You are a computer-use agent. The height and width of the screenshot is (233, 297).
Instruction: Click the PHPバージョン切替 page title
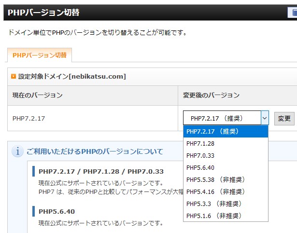pyautogui.click(x=43, y=13)
